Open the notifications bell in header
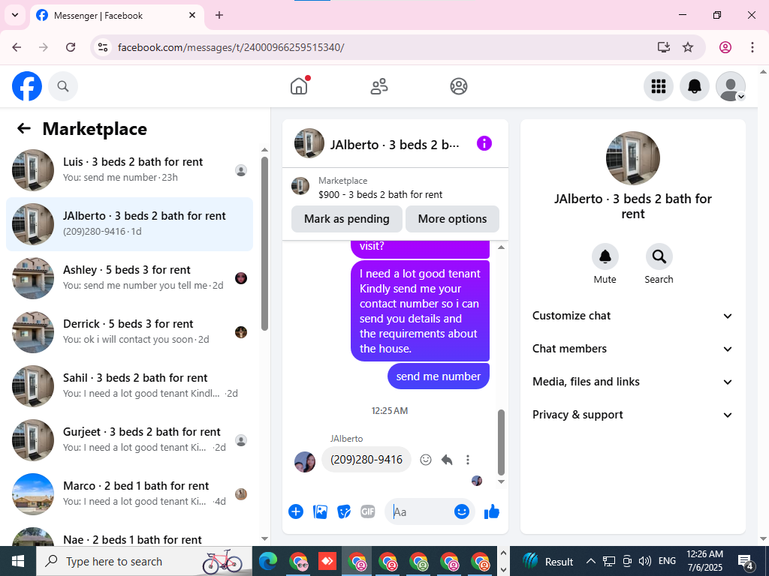Screen dimensions: 769x576 [x=695, y=86]
